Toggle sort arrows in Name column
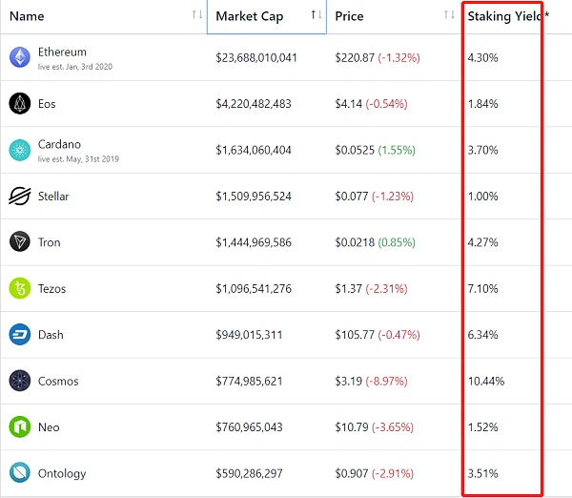 pyautogui.click(x=196, y=15)
